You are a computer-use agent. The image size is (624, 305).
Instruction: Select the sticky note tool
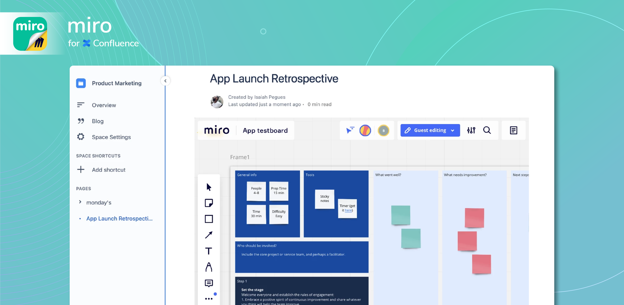coord(209,203)
